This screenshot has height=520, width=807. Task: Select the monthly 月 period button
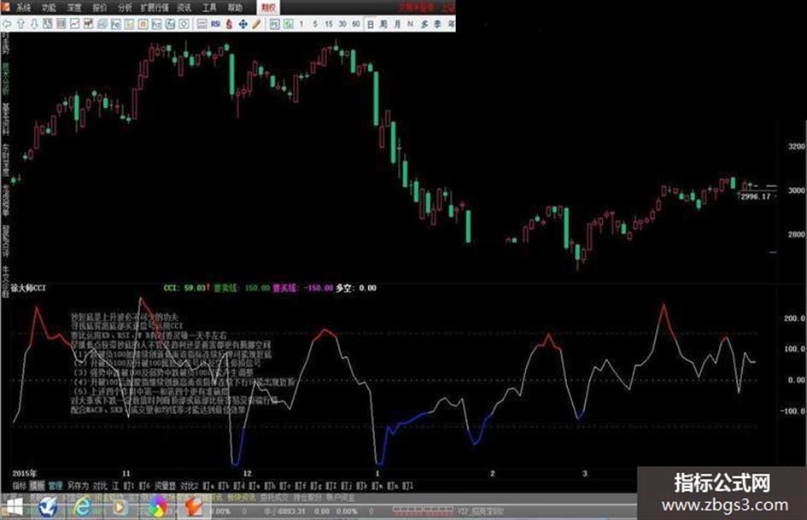397,24
